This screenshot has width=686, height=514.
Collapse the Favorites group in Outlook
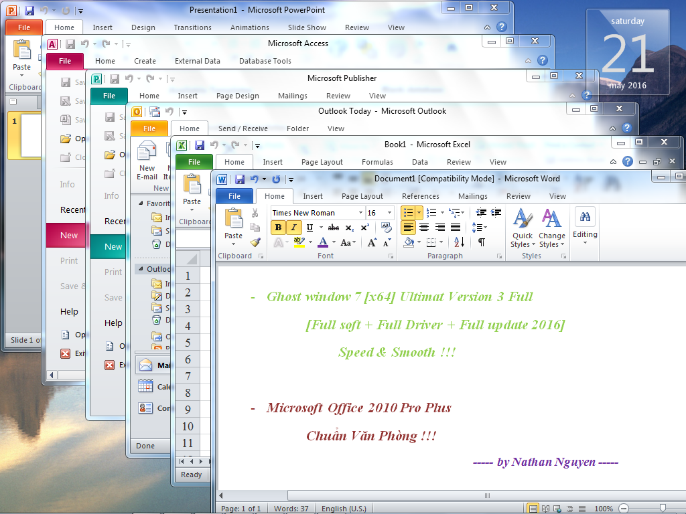click(141, 203)
